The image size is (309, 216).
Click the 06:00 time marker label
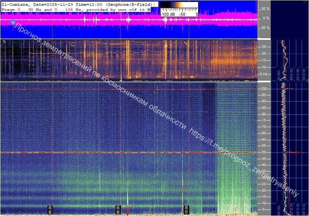click(x=50, y=210)
